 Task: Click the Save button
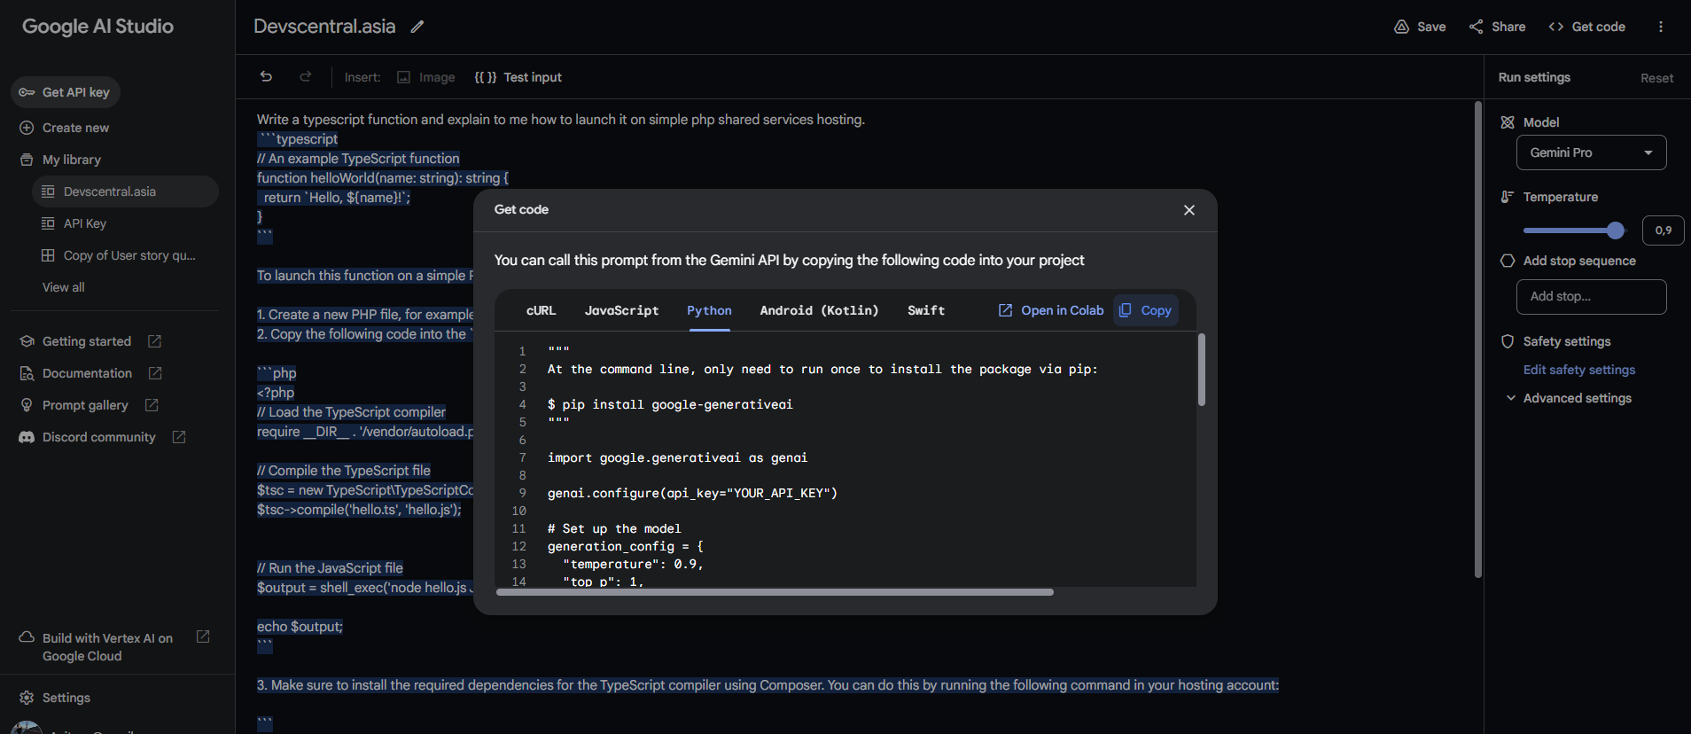(x=1420, y=27)
